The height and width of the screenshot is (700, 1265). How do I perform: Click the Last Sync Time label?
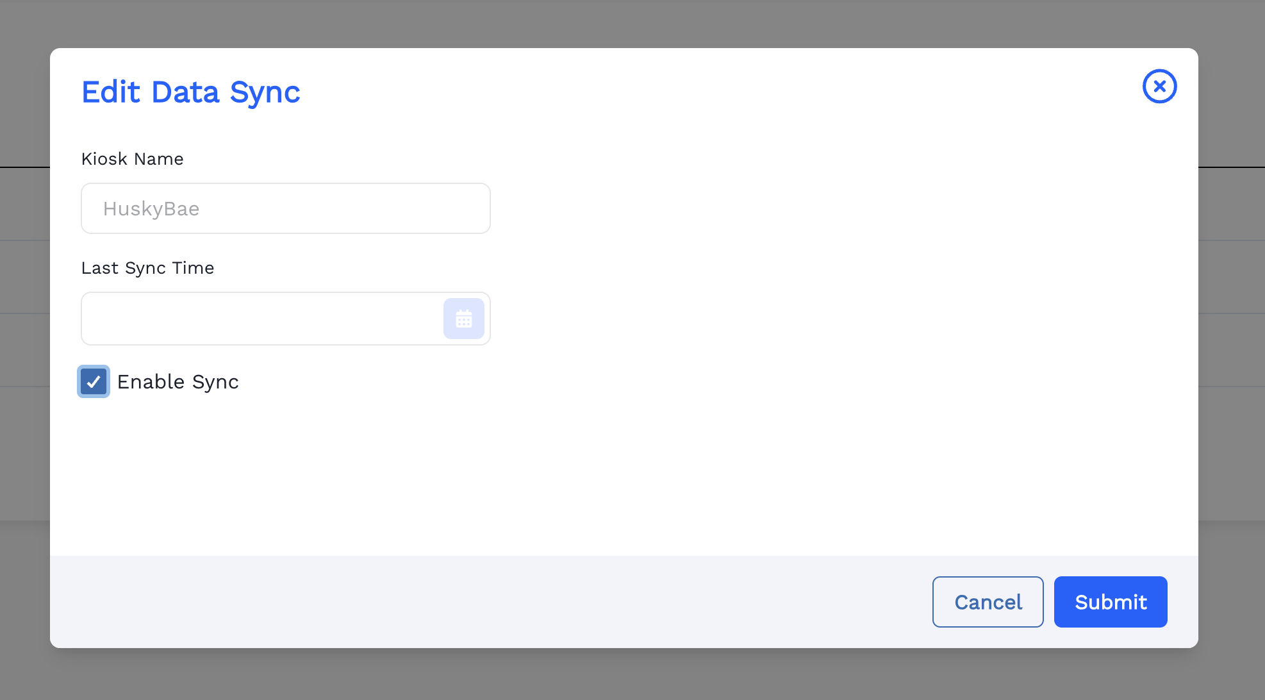(147, 268)
